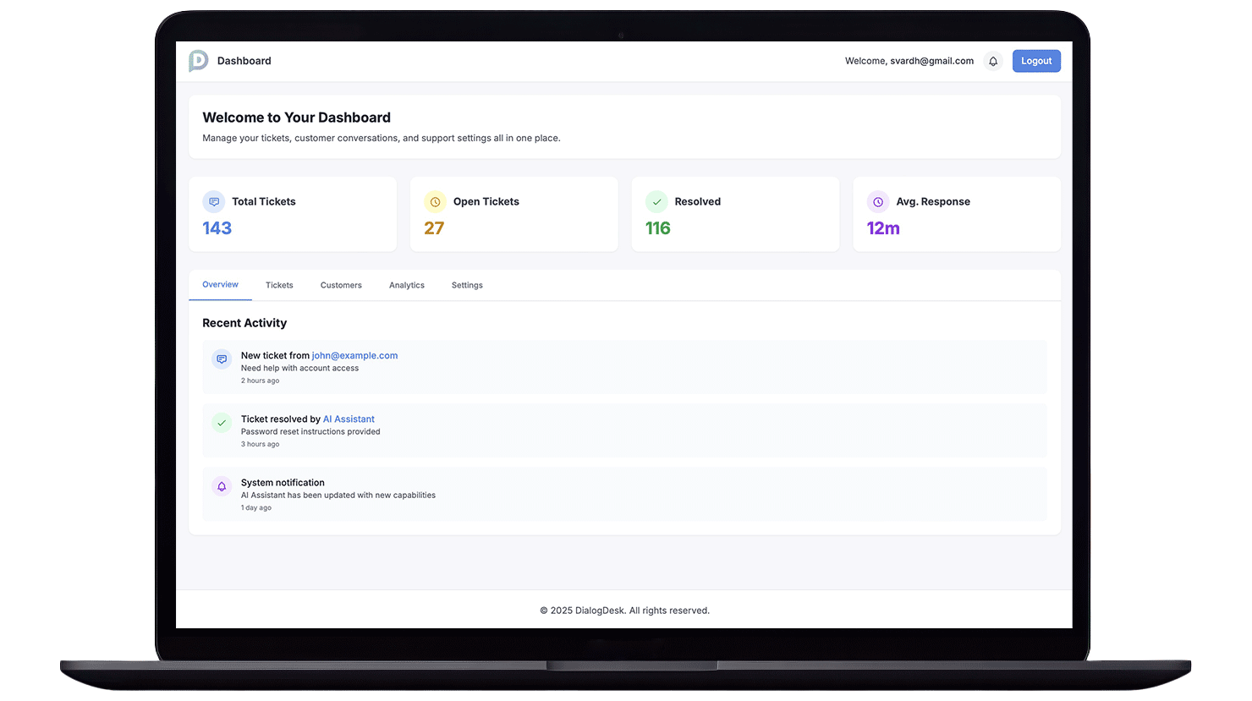Click the Total Tickets count 143

(217, 227)
